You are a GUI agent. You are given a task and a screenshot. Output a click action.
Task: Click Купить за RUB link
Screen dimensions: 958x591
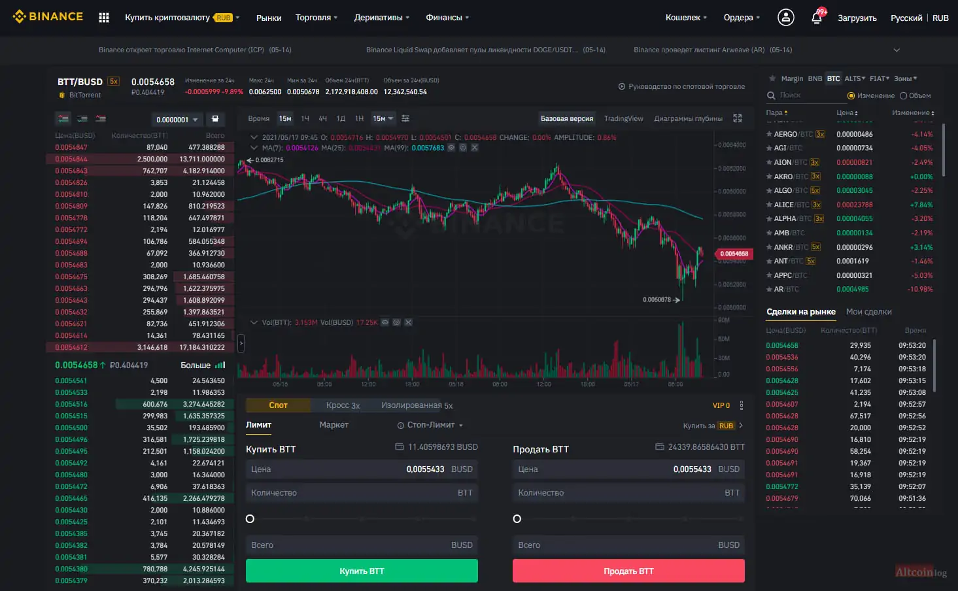(x=713, y=426)
